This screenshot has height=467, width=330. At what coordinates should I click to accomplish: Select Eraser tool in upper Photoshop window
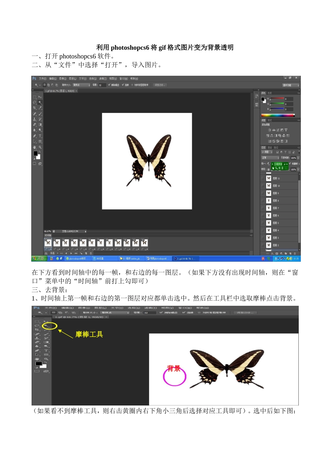click(34, 124)
